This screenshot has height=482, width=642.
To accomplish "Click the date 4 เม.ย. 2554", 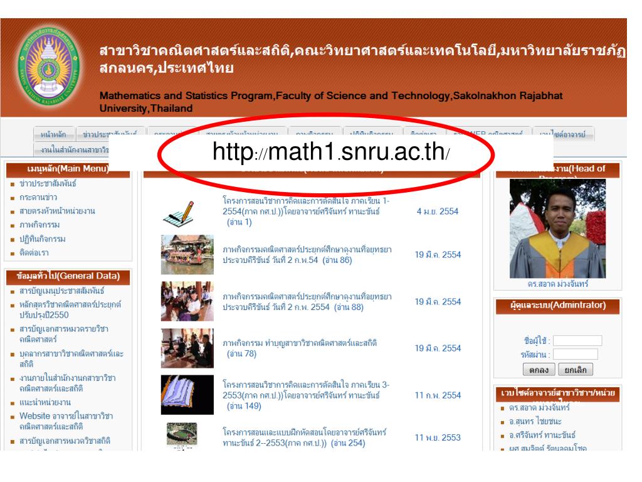I will [x=437, y=212].
